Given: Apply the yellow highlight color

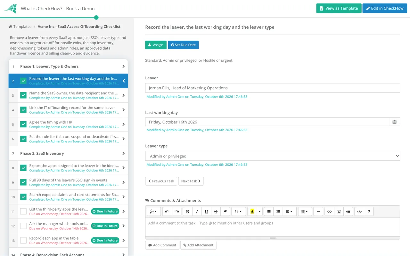Looking at the screenshot, I should 252,212.
